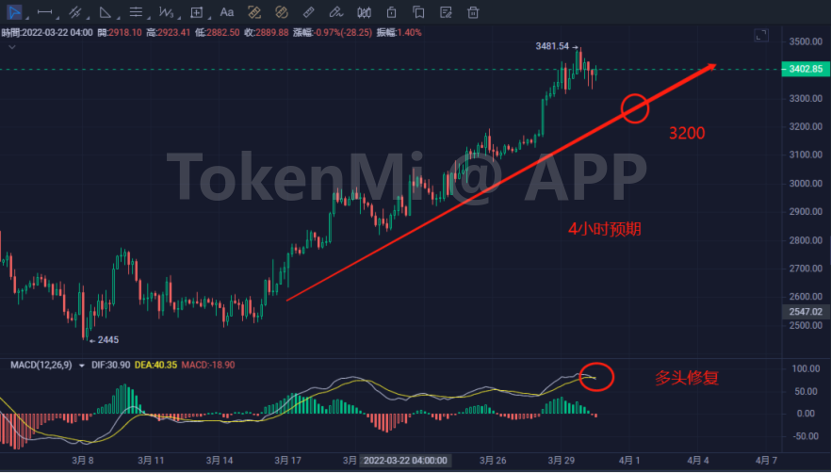Click the 3月 11 date label

[x=151, y=460]
